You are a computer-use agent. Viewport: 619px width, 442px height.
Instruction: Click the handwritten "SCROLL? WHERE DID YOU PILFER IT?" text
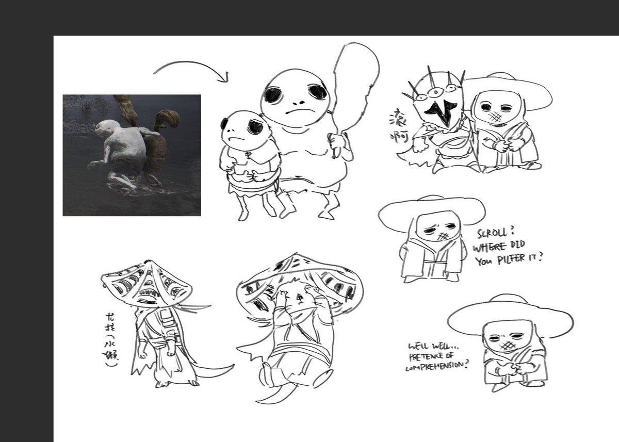(x=508, y=246)
